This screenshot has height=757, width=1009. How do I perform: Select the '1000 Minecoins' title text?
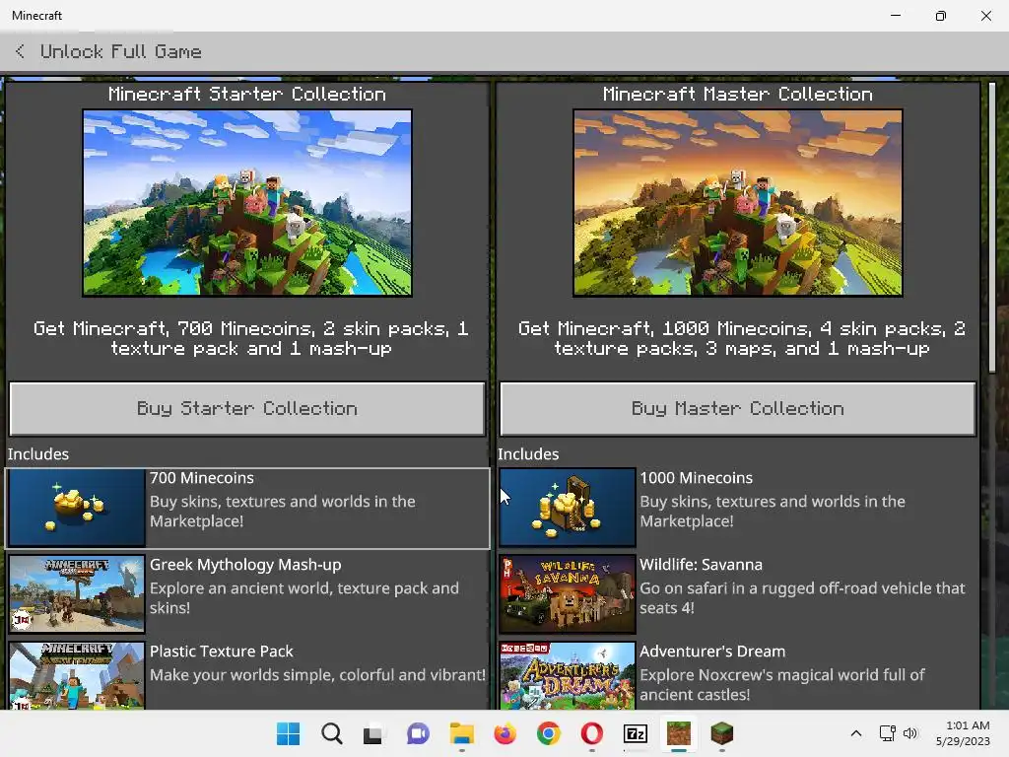click(696, 478)
